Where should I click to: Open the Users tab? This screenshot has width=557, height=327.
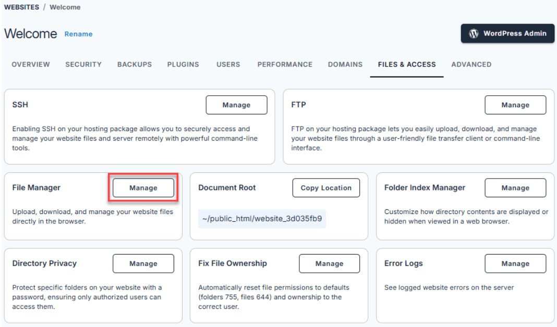(x=228, y=65)
